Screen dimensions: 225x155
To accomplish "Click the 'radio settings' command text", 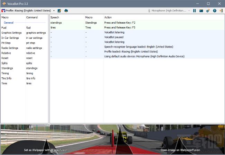I will pos(34,48).
